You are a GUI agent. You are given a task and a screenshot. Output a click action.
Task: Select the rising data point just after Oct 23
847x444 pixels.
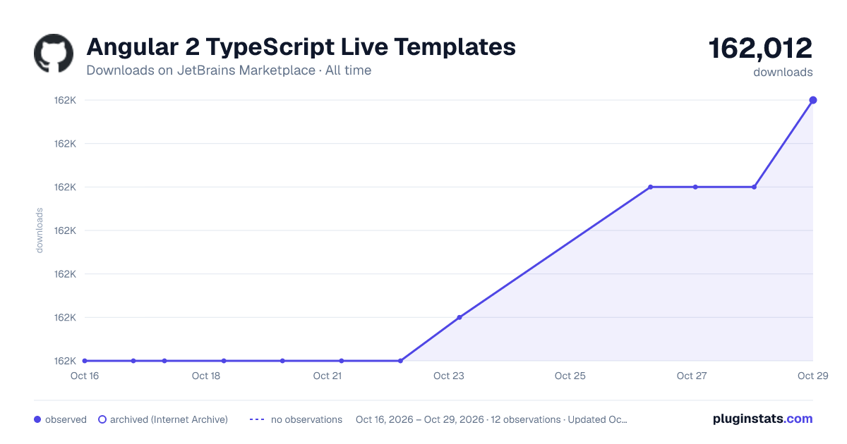(x=459, y=317)
